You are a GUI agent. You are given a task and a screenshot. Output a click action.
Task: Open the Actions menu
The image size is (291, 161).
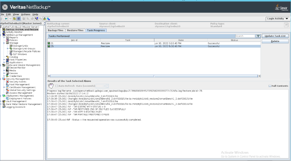pyautogui.click(x=26, y=14)
